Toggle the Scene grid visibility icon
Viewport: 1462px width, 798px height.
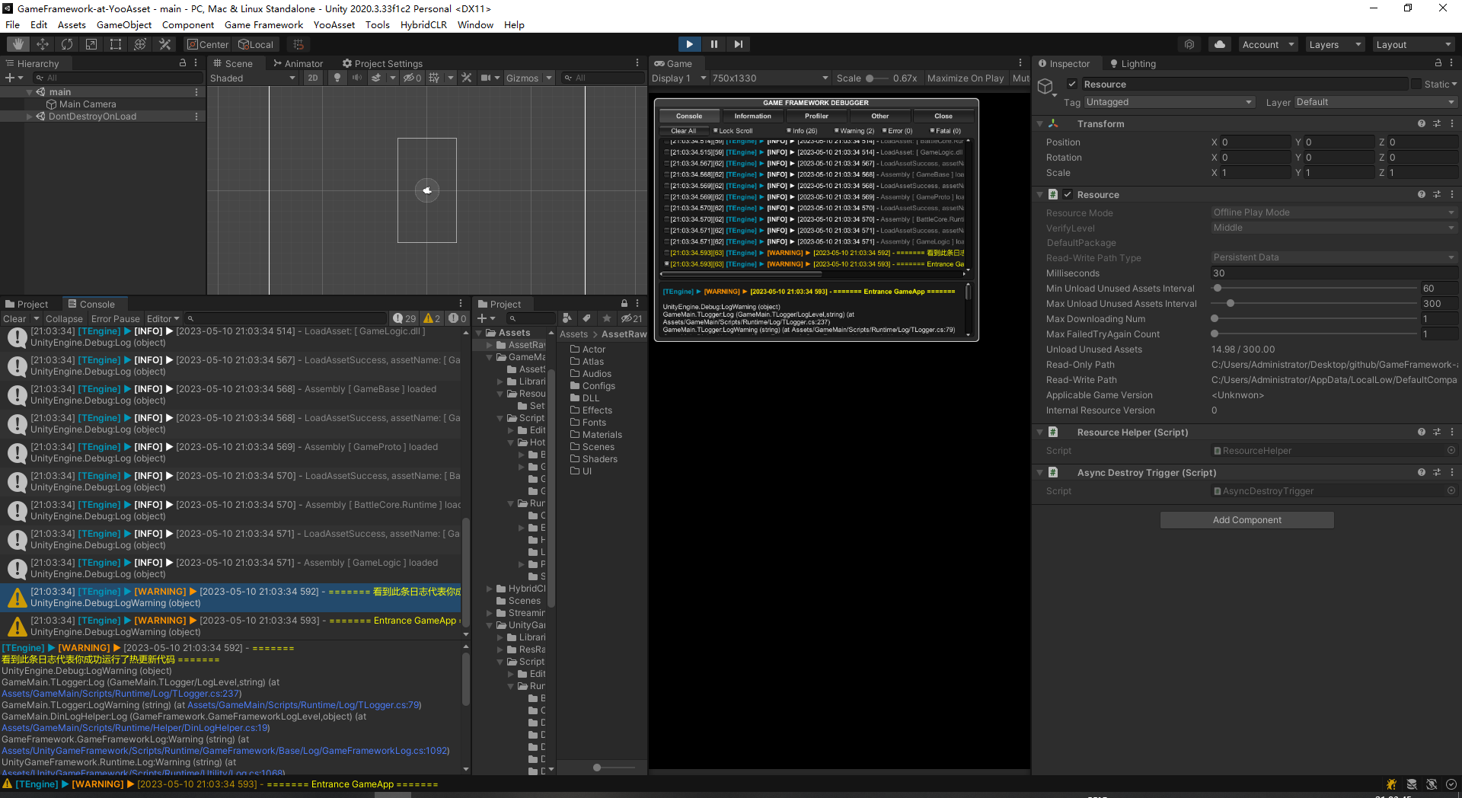click(x=434, y=78)
